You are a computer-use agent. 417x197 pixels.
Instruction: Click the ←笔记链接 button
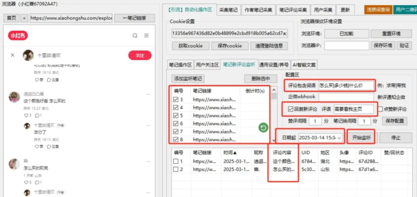pos(135,18)
